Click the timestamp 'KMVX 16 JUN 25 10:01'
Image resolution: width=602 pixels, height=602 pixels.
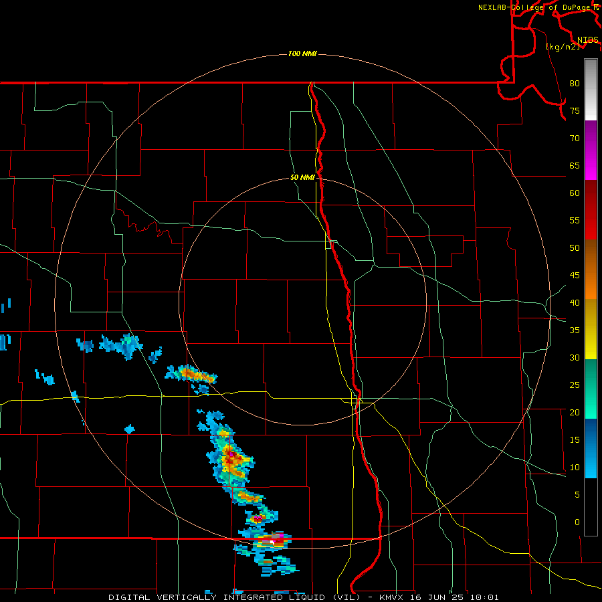coord(439,597)
